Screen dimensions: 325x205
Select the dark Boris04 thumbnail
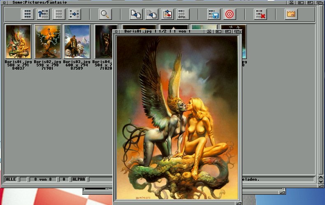104,42
